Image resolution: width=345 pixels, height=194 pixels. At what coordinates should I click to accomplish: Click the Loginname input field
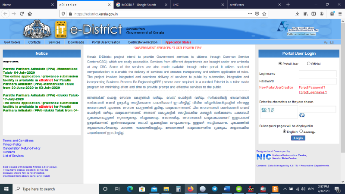click(318, 74)
